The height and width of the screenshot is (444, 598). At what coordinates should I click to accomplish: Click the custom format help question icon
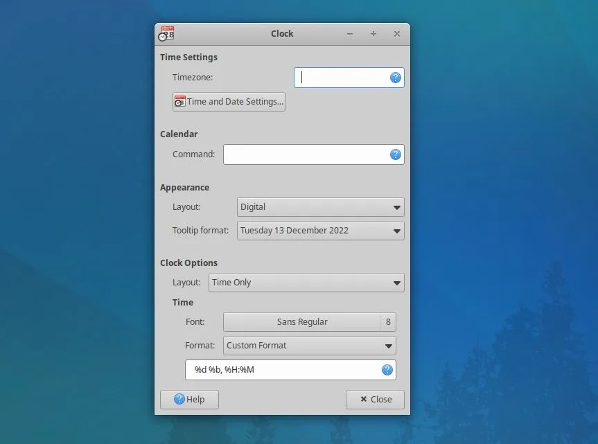(387, 370)
